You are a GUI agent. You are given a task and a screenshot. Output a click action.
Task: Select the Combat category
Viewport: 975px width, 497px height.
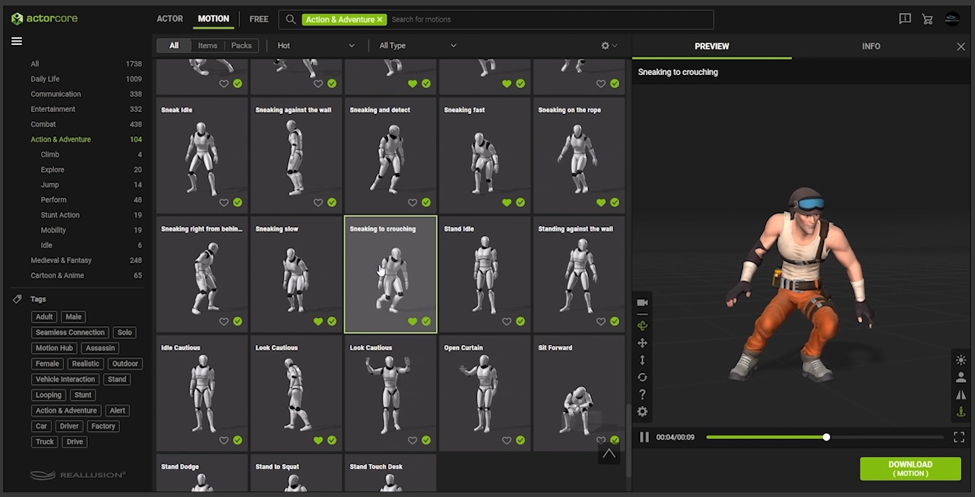[x=43, y=124]
